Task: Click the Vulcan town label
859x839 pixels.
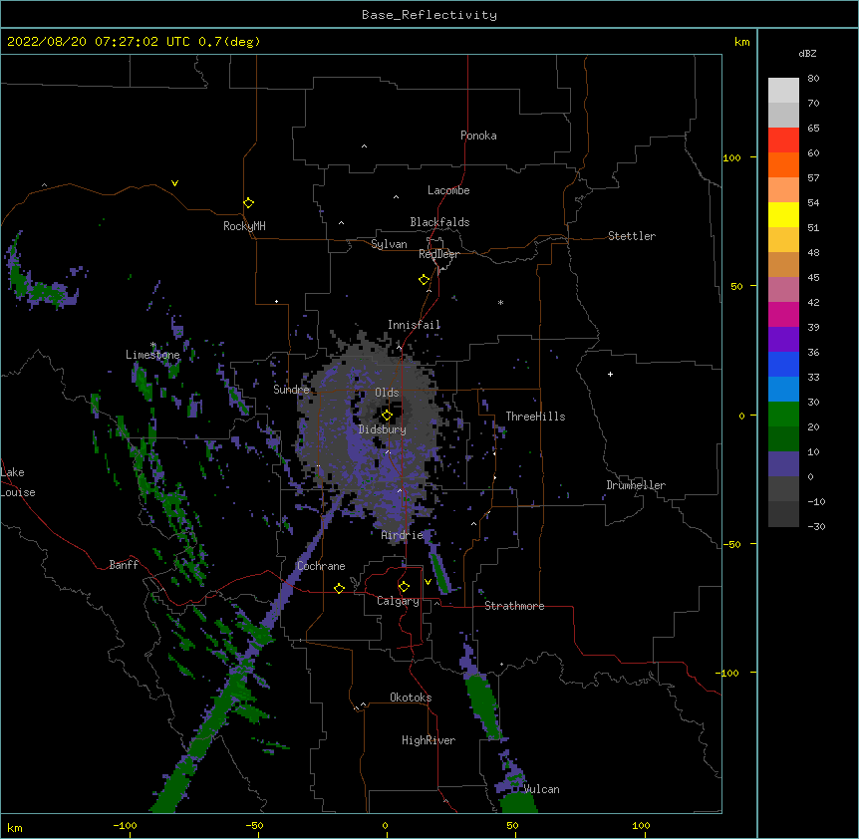Action: click(x=542, y=789)
